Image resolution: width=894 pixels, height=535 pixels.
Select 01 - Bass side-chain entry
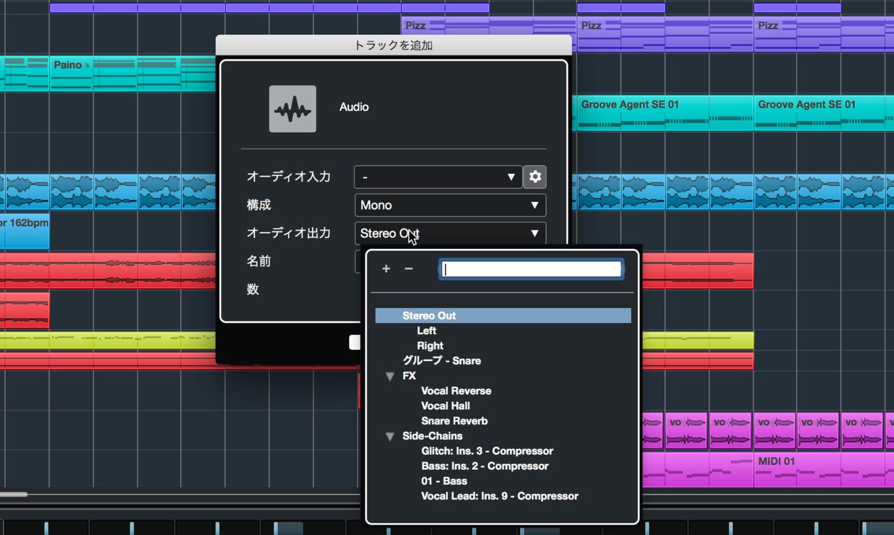point(444,481)
